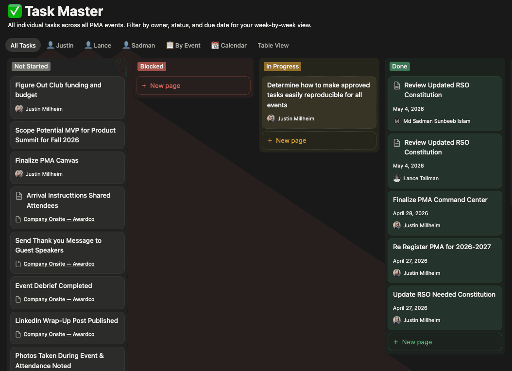
Task: Open the Calendar view tab
Action: point(229,45)
